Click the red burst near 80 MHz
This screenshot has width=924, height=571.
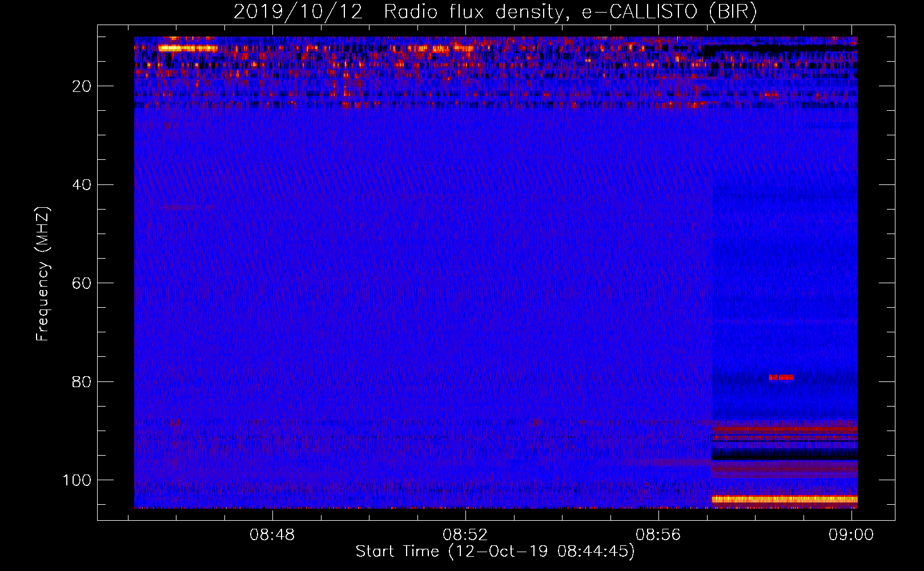click(781, 377)
